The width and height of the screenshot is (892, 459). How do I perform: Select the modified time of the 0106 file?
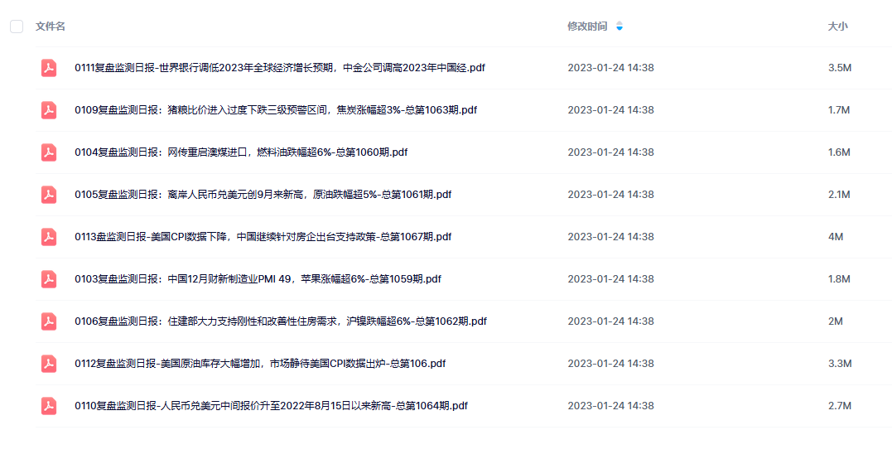(x=610, y=321)
